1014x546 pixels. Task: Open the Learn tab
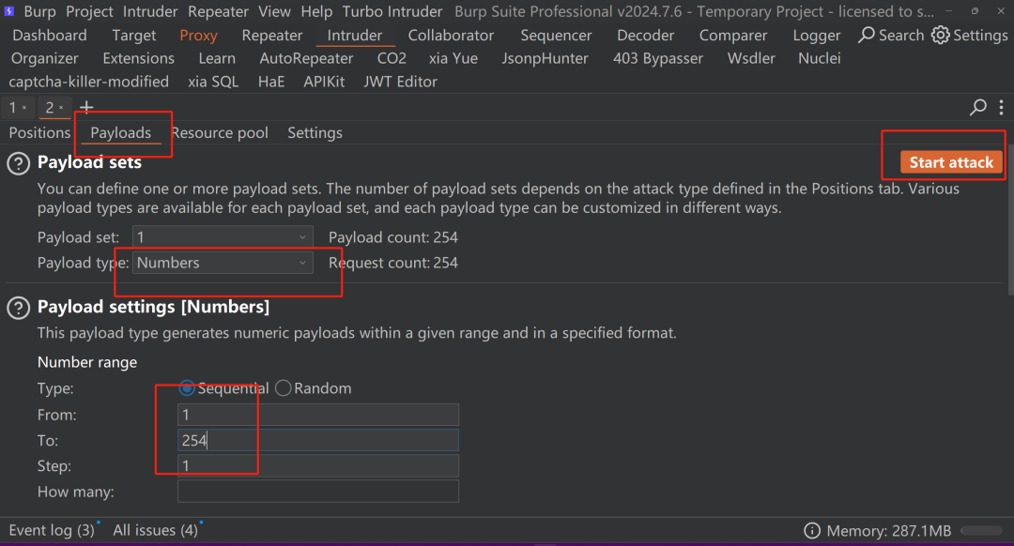pyautogui.click(x=217, y=59)
